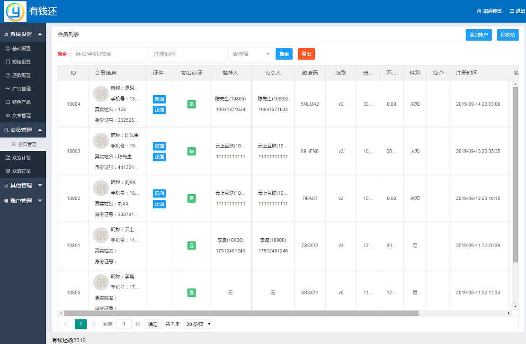Open the 请选择 dropdown filter
This screenshot has height=344, width=526.
click(x=251, y=54)
